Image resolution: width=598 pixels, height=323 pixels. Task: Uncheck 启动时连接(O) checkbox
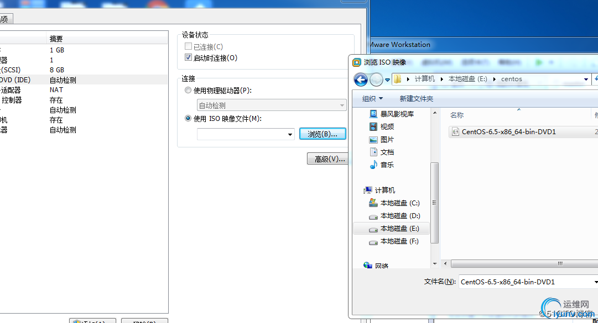pos(188,57)
